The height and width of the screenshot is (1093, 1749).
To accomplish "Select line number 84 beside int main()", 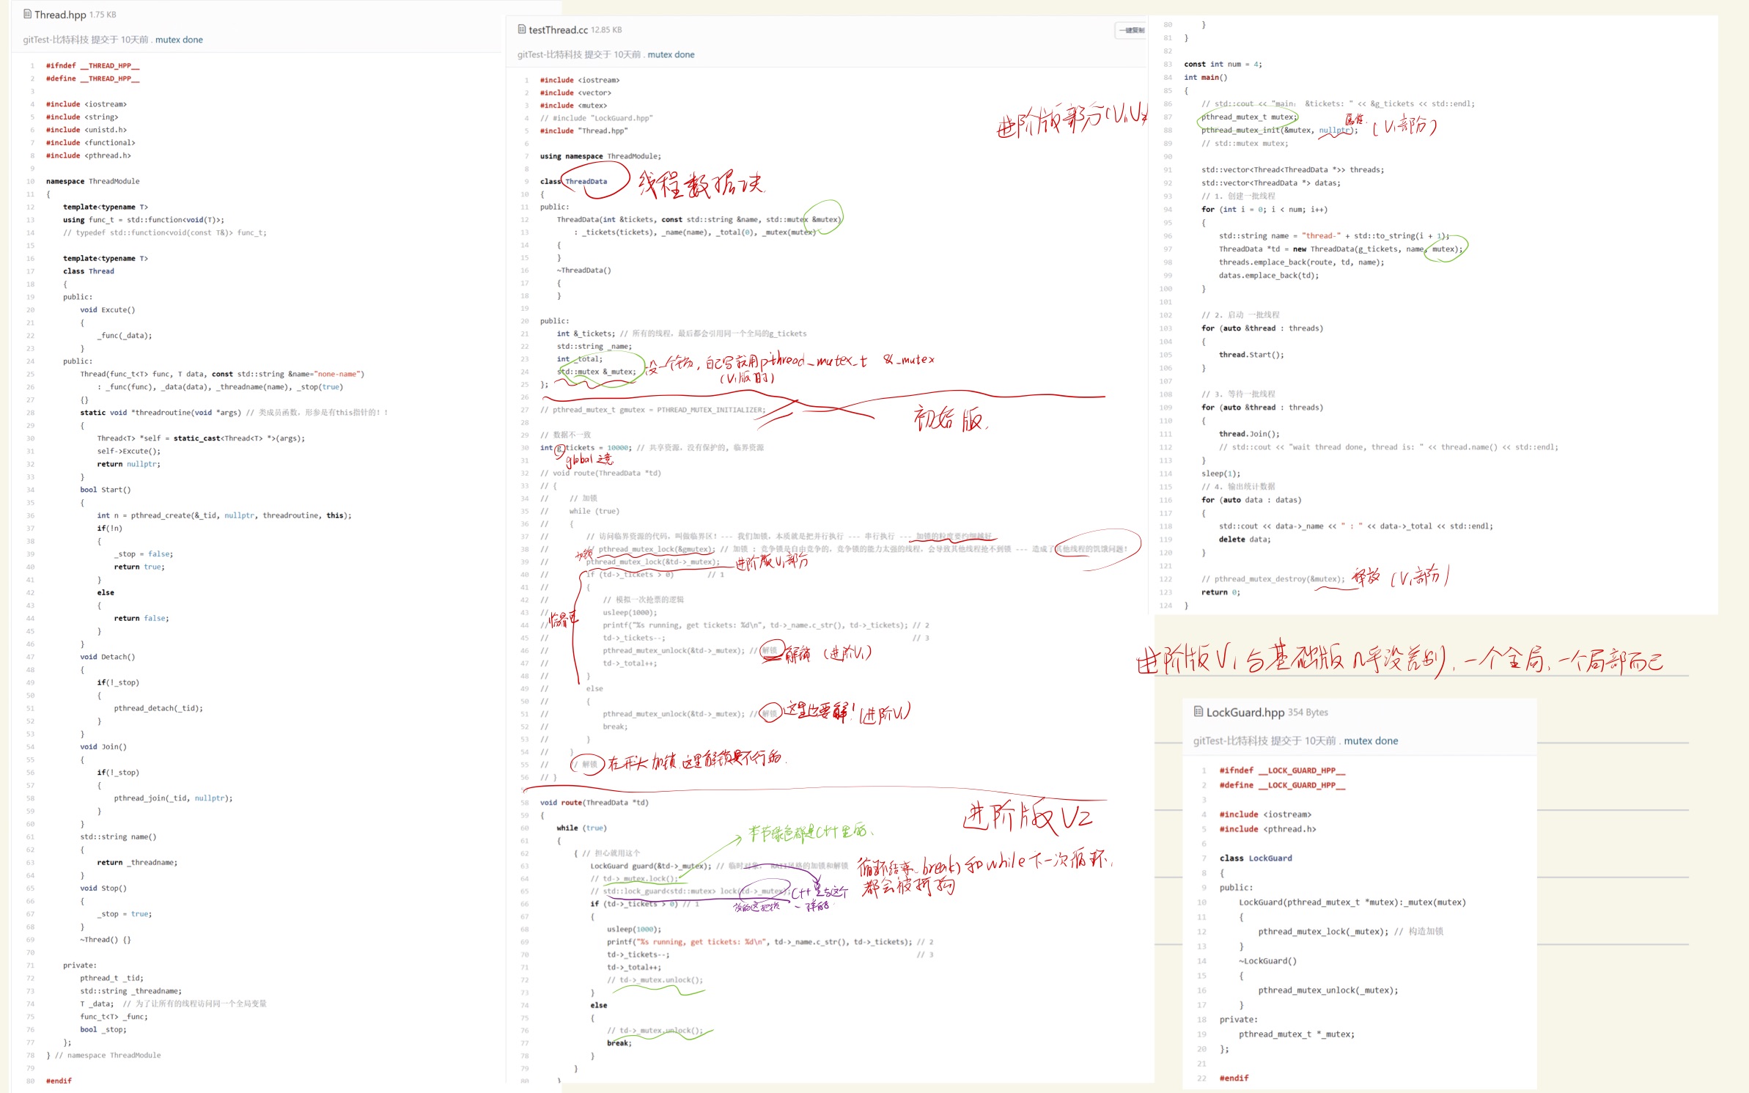I will coord(1168,78).
